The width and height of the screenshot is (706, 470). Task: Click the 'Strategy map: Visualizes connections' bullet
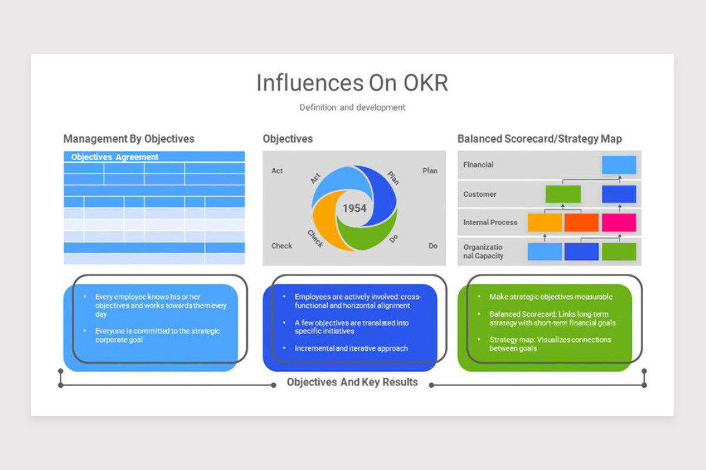pos(550,344)
